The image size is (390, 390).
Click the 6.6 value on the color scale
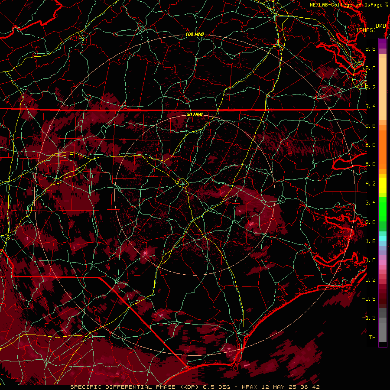370,126
